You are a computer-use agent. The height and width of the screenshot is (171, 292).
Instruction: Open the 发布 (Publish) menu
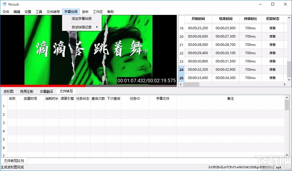85,12
